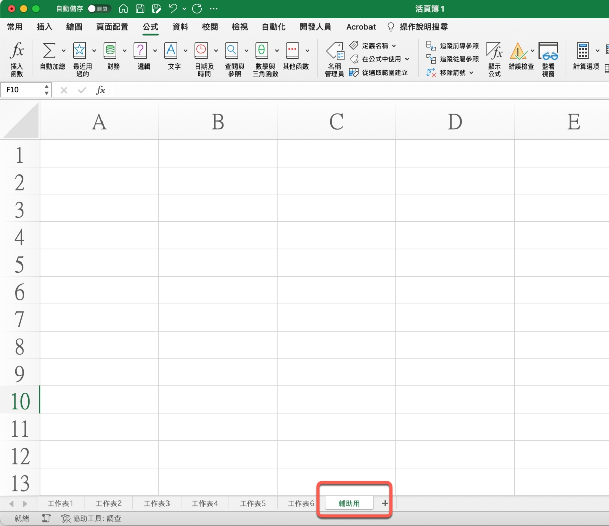Click 操作說明搜尋 search text
The height and width of the screenshot is (526, 609).
(424, 27)
